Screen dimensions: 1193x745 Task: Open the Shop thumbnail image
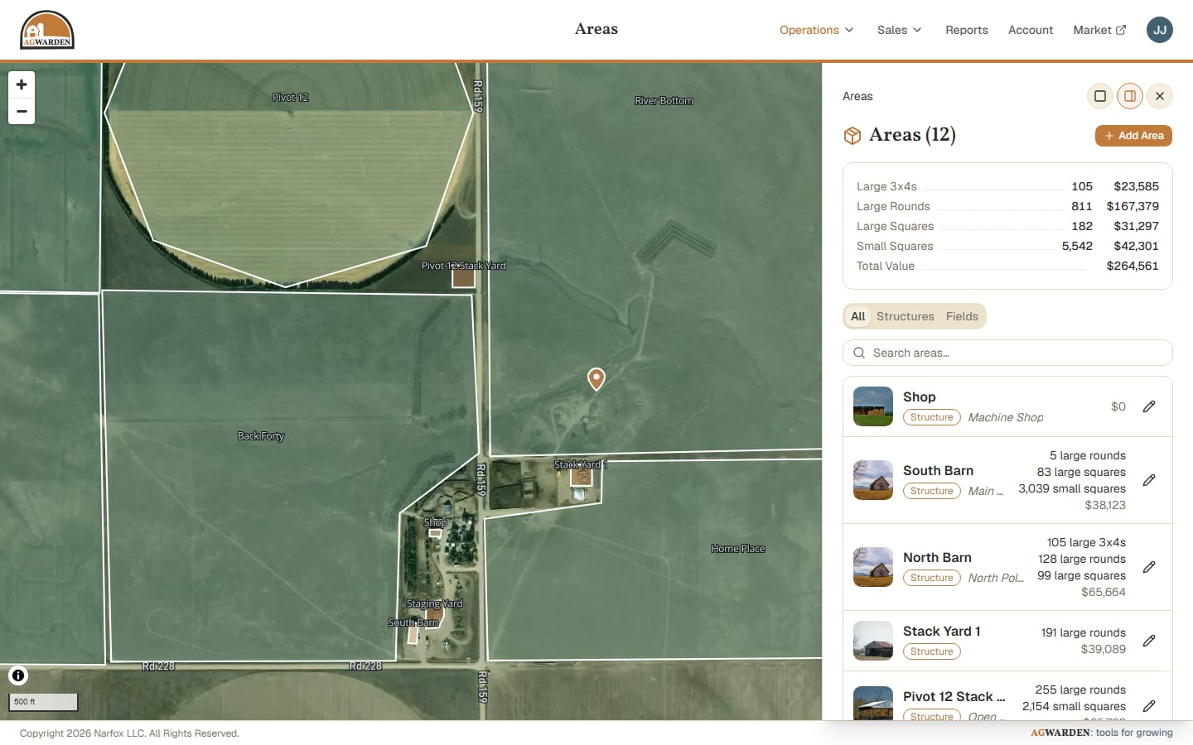(x=873, y=406)
